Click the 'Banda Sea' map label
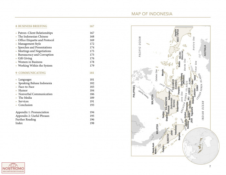Screen dimensions: 226x175 tap(185, 64)
